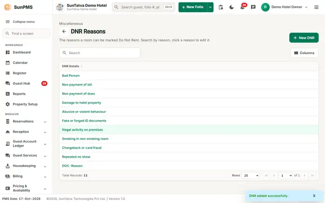Screen dimensions: 325x203
Task: Open the chat messages icon in header
Action: 253,7
